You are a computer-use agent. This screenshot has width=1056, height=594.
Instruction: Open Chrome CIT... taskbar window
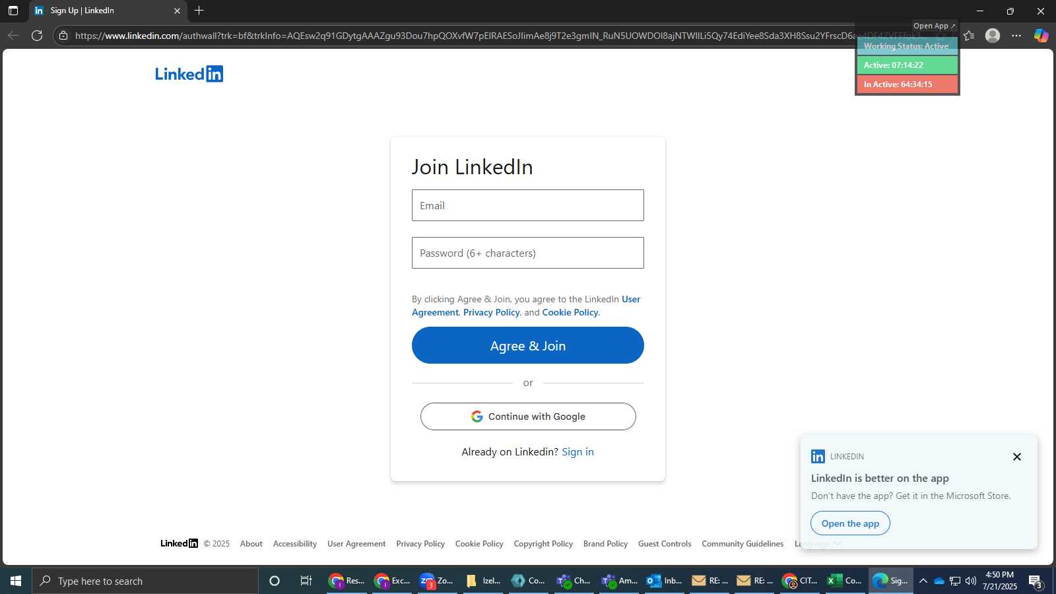coord(800,581)
